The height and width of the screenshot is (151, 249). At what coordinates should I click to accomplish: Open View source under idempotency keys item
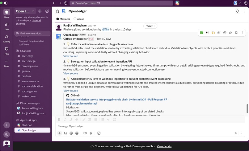click(x=70, y=91)
